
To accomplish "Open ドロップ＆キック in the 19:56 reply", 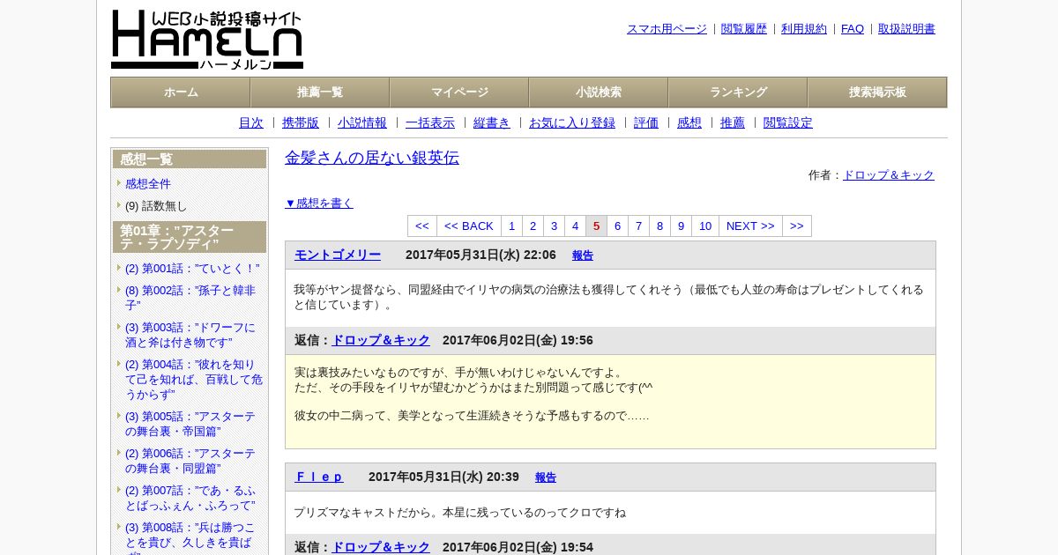I will click(x=381, y=340).
